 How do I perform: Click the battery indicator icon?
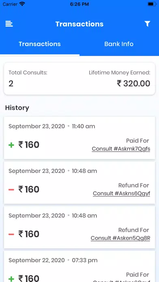(x=152, y=4)
